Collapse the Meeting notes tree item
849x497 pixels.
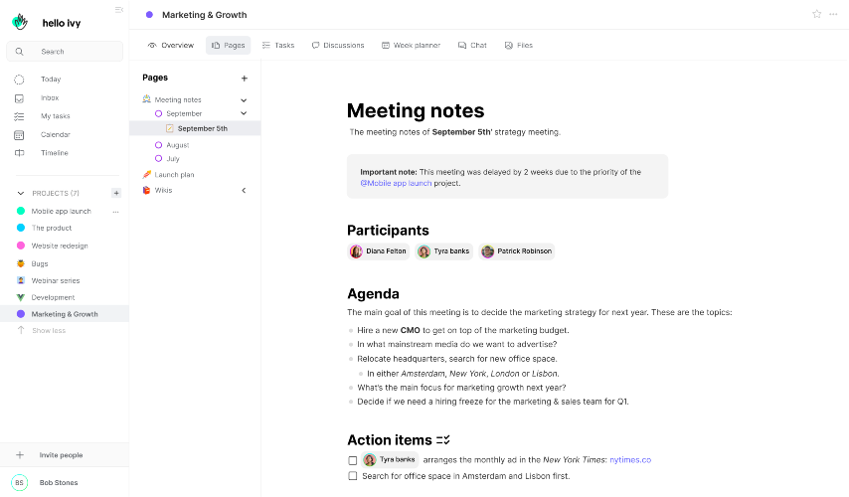pos(244,100)
